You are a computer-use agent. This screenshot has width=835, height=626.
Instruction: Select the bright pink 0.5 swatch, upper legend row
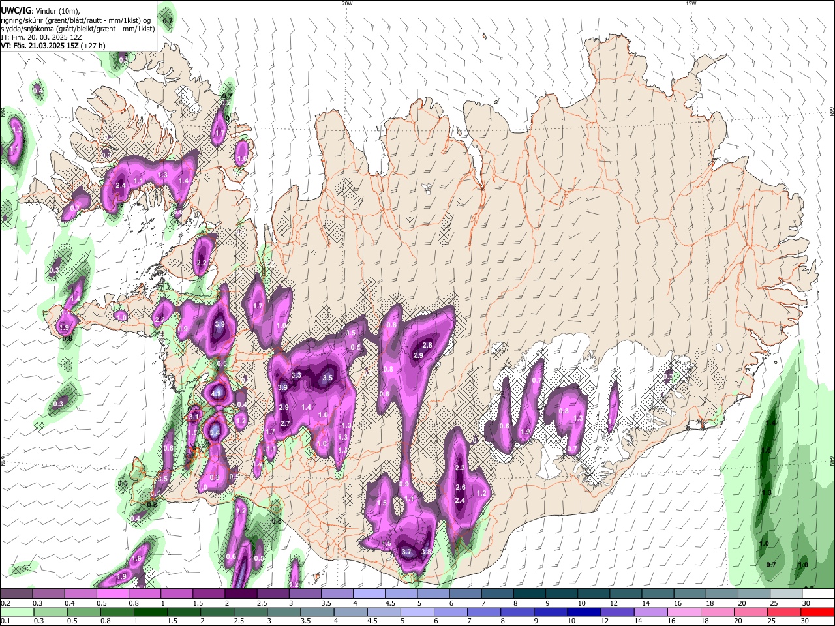pos(112,594)
